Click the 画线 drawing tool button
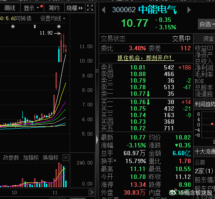 [x=10, y=8]
